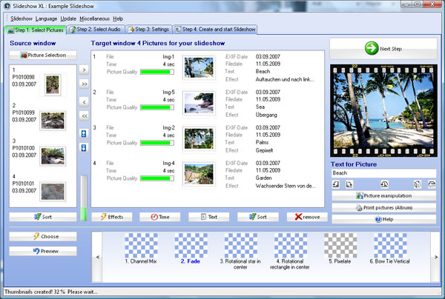The image size is (445, 299).
Task: Click the Text for Picture input field
Action: click(x=383, y=172)
